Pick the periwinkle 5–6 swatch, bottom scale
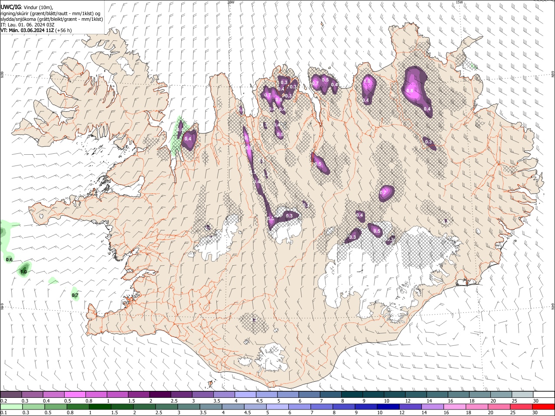 point(277,406)
